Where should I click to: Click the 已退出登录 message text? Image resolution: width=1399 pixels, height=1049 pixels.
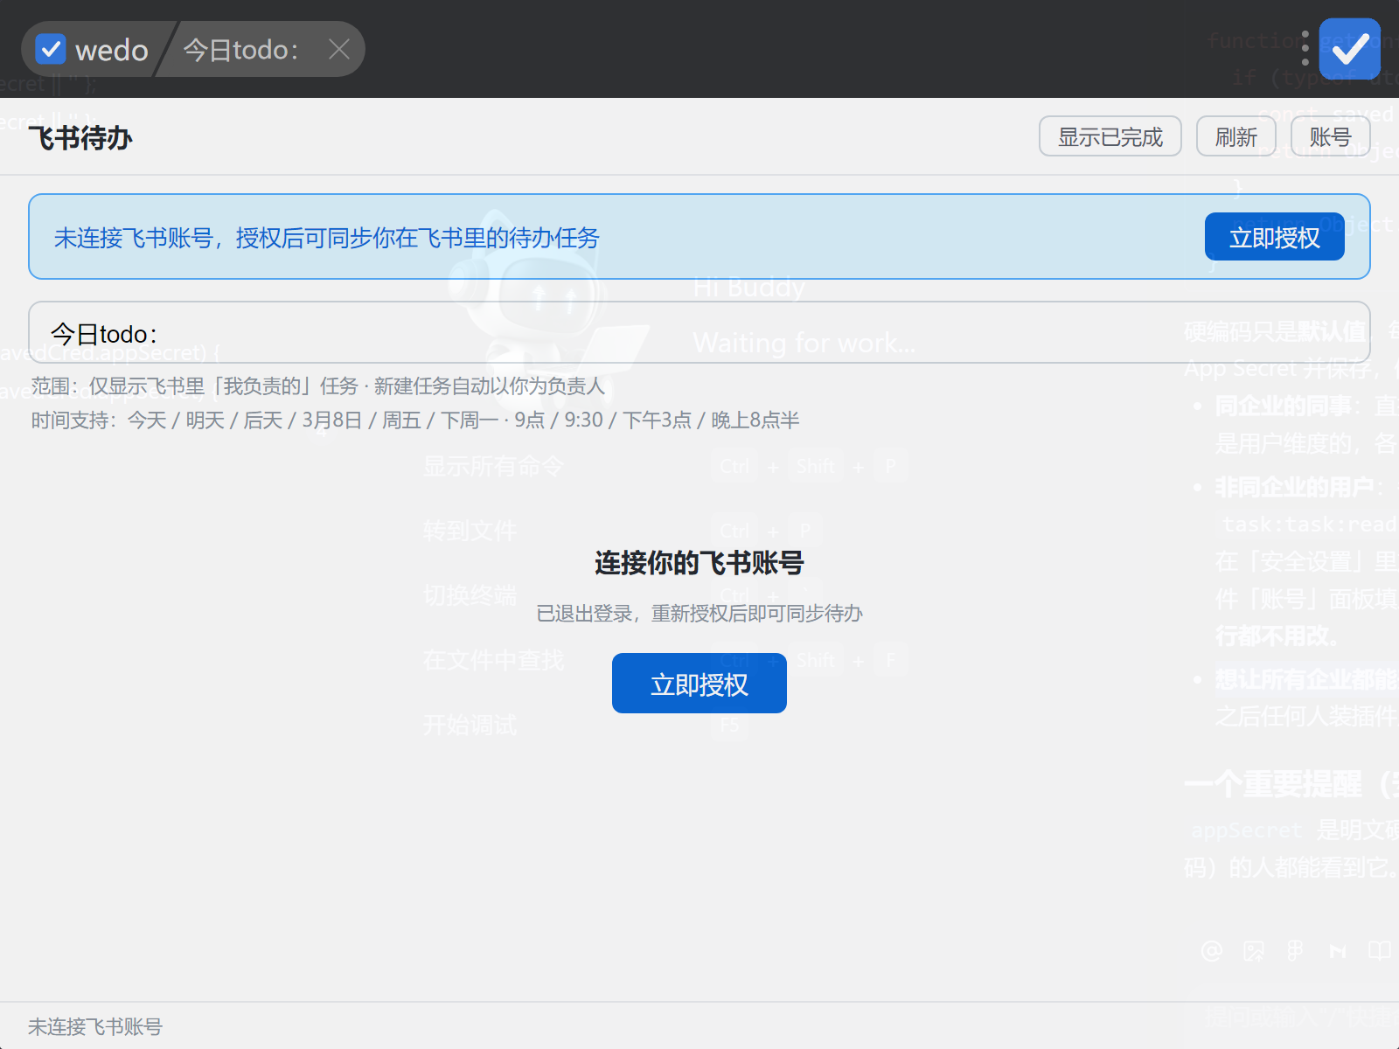(699, 614)
